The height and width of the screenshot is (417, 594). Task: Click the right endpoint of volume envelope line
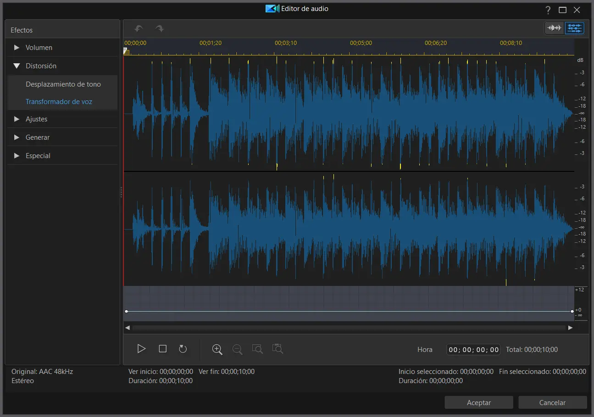click(572, 312)
